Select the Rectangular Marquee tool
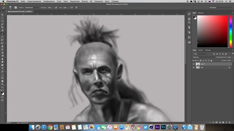This screenshot has height=131, width=234. [2, 18]
